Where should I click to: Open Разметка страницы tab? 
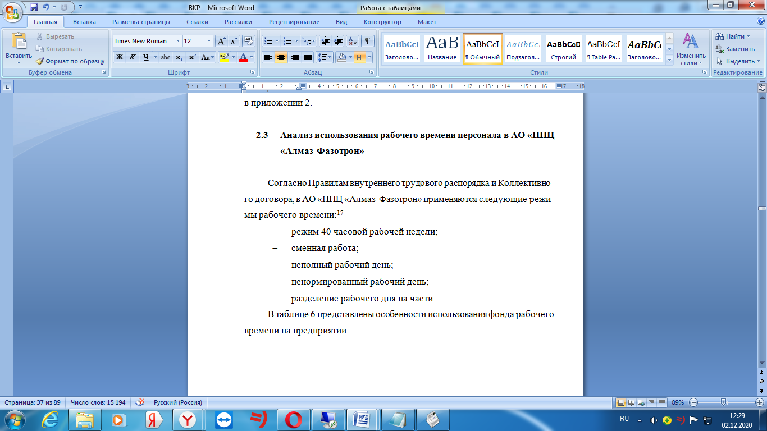[x=141, y=22]
